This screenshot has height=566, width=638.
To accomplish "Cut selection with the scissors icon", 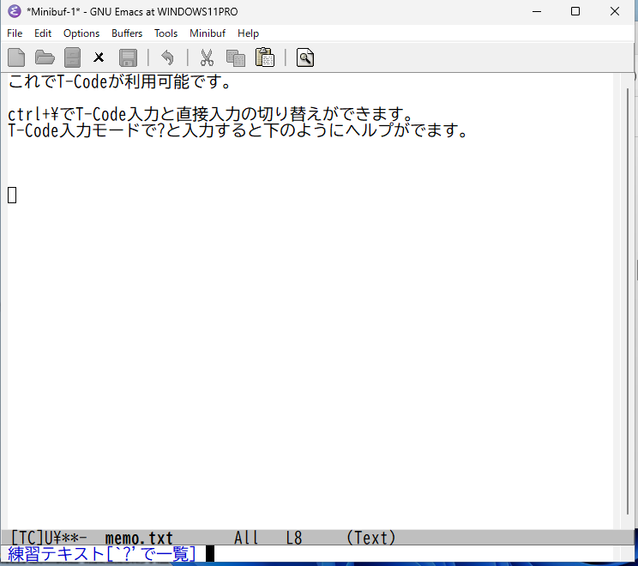I will point(207,57).
